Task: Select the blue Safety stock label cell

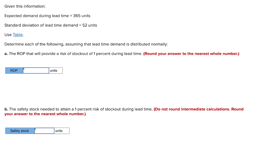Action: [19, 131]
